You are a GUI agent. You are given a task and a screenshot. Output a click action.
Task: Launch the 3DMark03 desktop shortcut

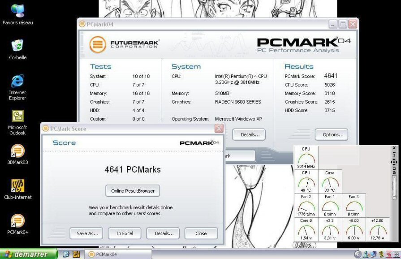[x=17, y=154]
